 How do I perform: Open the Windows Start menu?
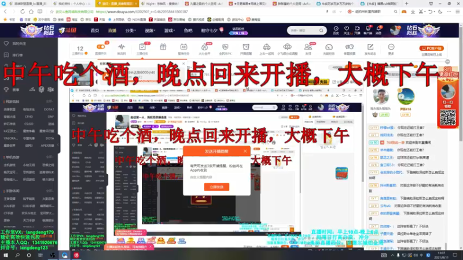pyautogui.click(x=6, y=255)
